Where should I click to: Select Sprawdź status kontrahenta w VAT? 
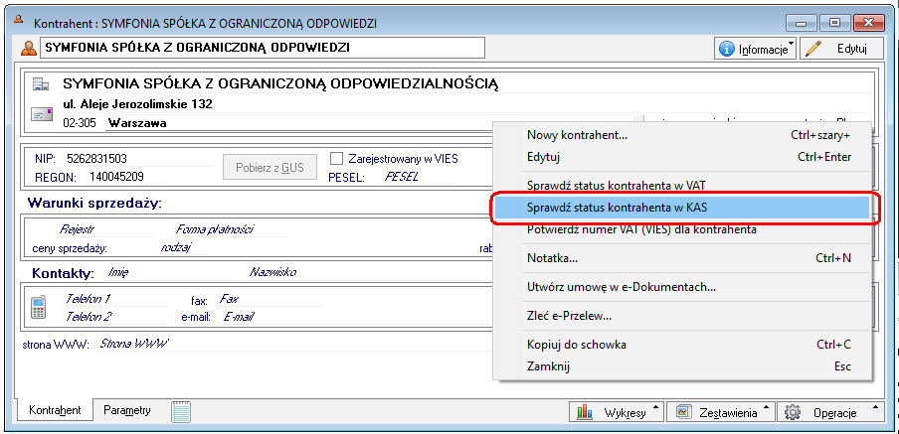(x=682, y=186)
